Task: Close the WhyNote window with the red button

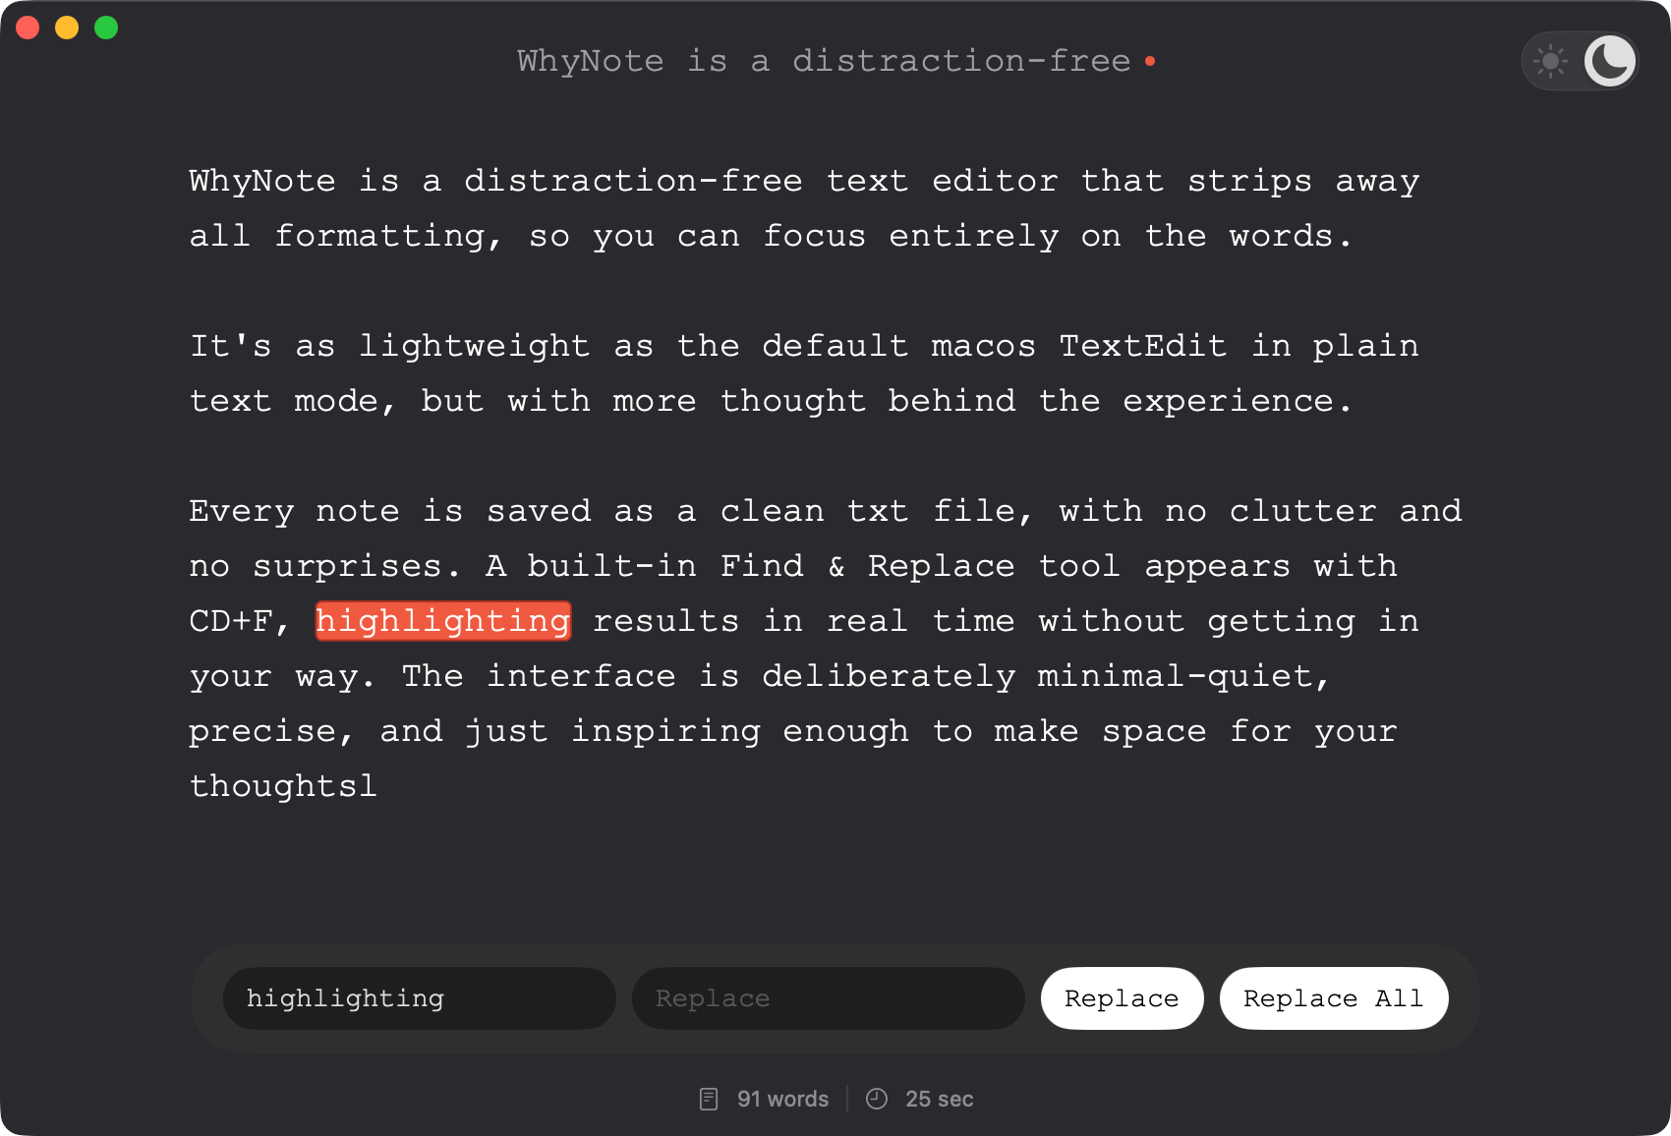Action: [x=28, y=28]
